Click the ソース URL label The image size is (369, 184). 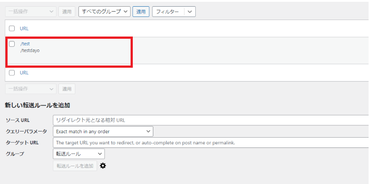coord(18,120)
